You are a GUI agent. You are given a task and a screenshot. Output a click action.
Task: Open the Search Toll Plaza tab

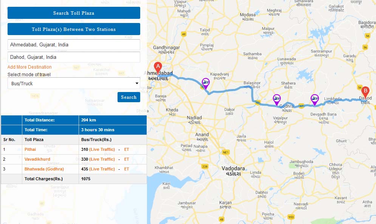click(74, 13)
